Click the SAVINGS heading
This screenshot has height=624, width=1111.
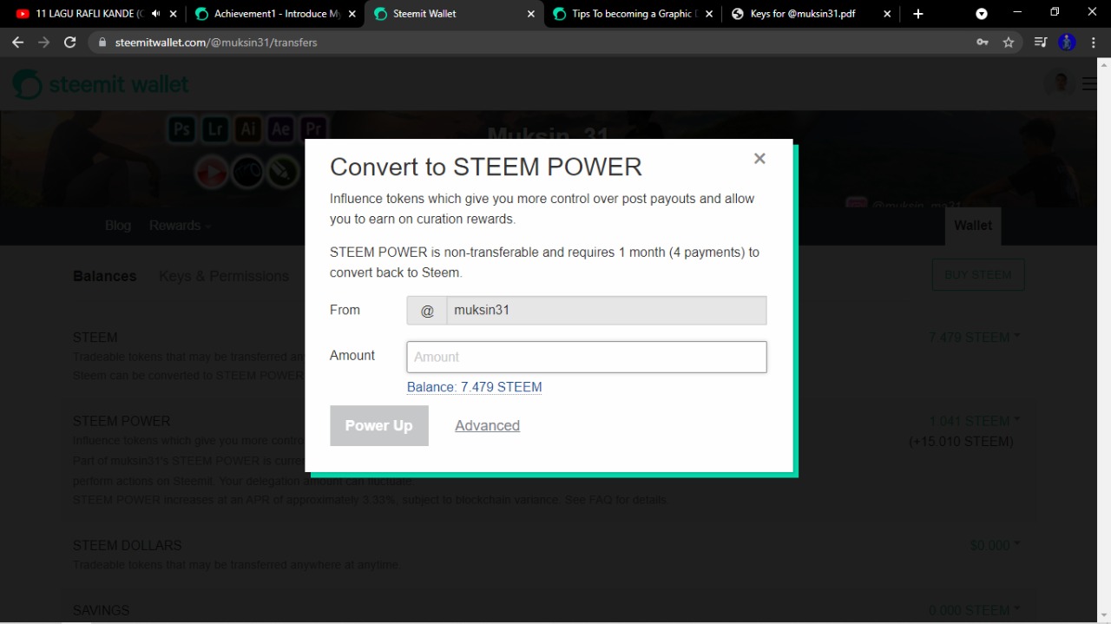[x=101, y=610]
